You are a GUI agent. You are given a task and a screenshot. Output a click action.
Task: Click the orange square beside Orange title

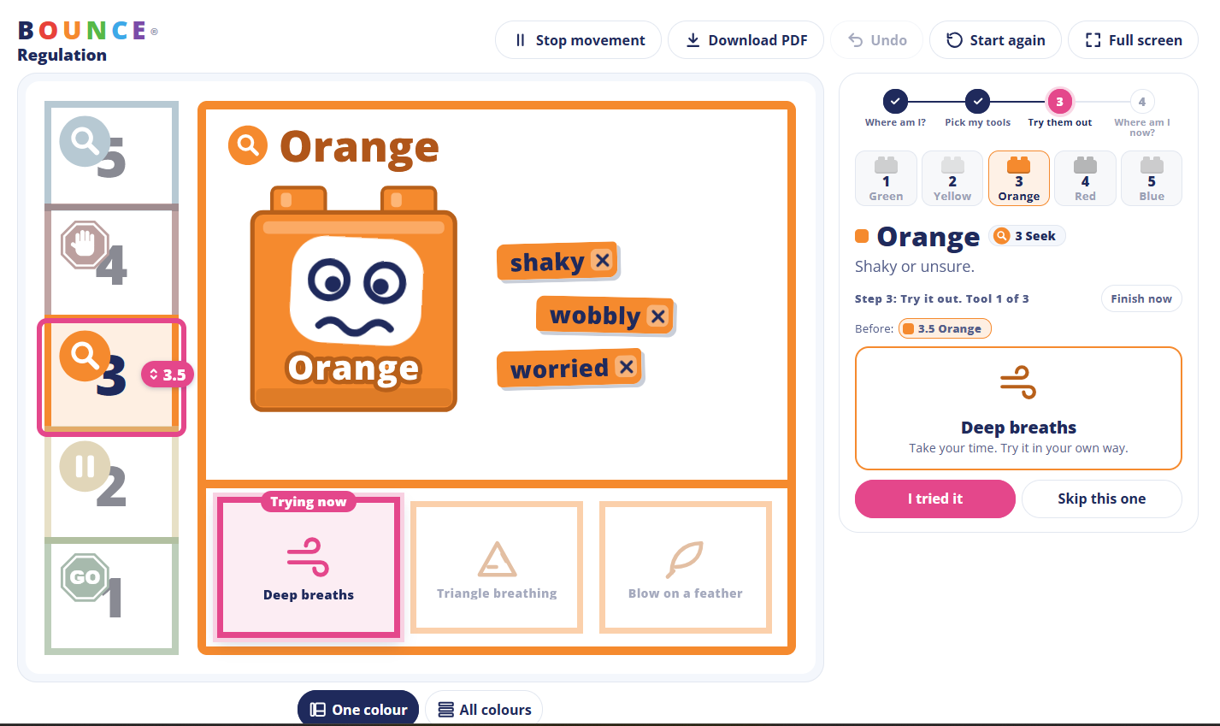click(x=862, y=236)
